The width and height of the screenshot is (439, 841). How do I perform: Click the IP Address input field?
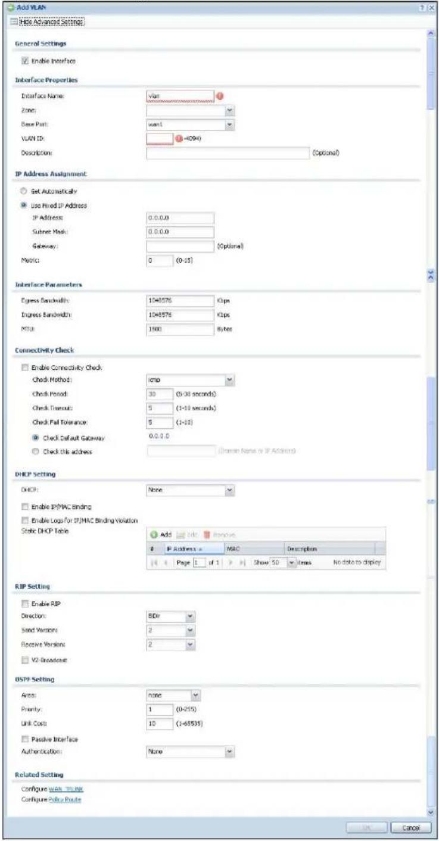[180, 218]
